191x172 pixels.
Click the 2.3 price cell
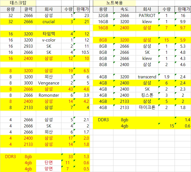tap(183, 89)
